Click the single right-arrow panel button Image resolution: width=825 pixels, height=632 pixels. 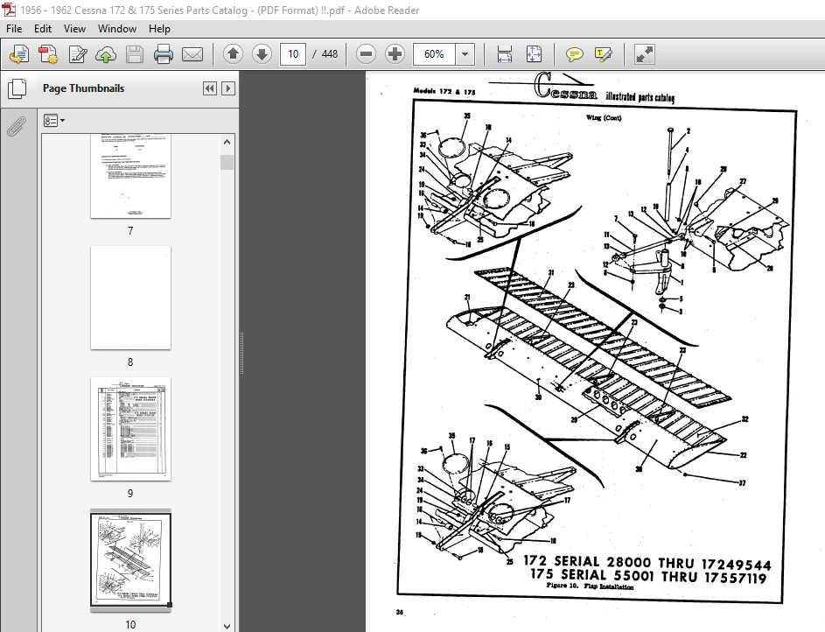pos(227,88)
